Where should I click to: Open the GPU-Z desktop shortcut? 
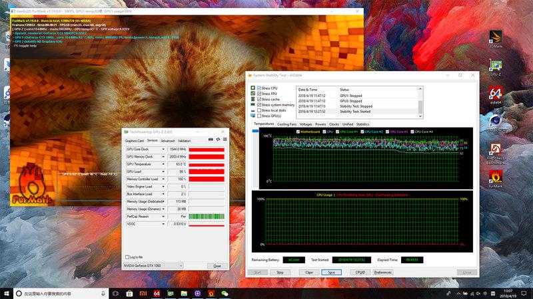click(x=496, y=67)
